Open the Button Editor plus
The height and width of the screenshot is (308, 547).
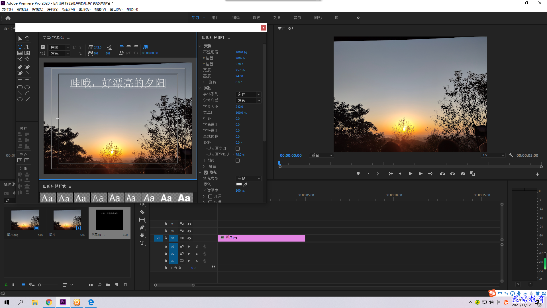538,174
